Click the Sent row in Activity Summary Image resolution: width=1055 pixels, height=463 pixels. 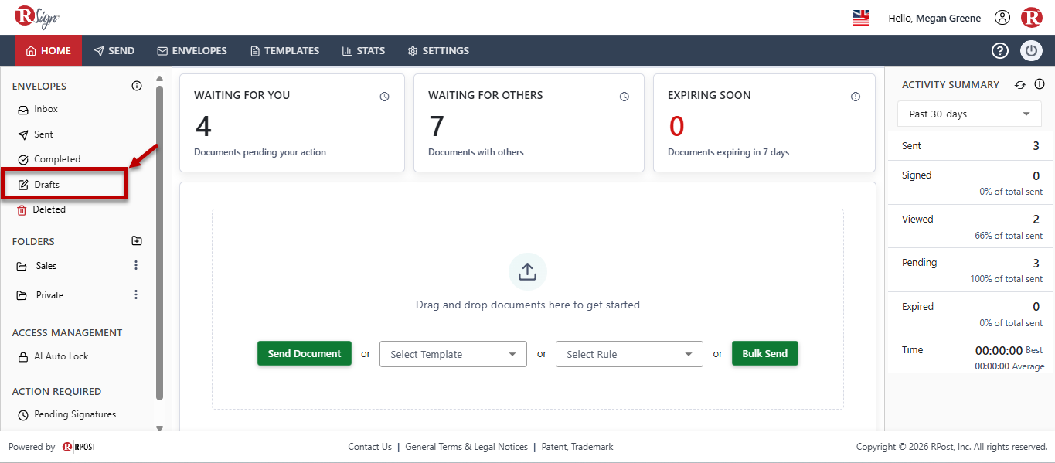[x=971, y=146]
